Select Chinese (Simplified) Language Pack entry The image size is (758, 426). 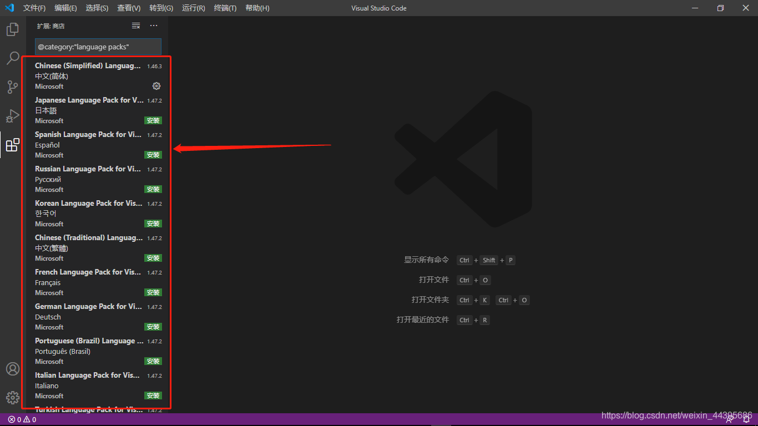click(98, 75)
